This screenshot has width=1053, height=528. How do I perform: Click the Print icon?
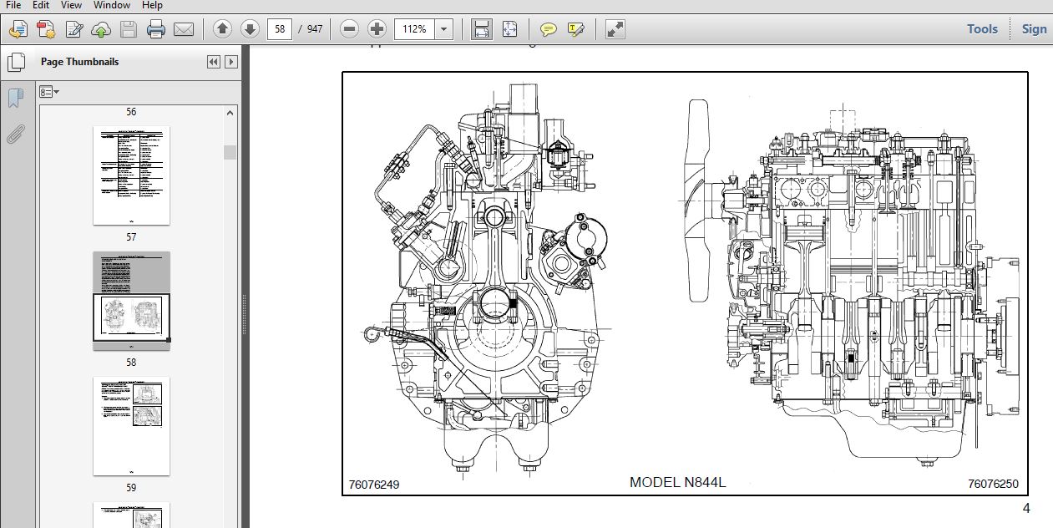(156, 30)
